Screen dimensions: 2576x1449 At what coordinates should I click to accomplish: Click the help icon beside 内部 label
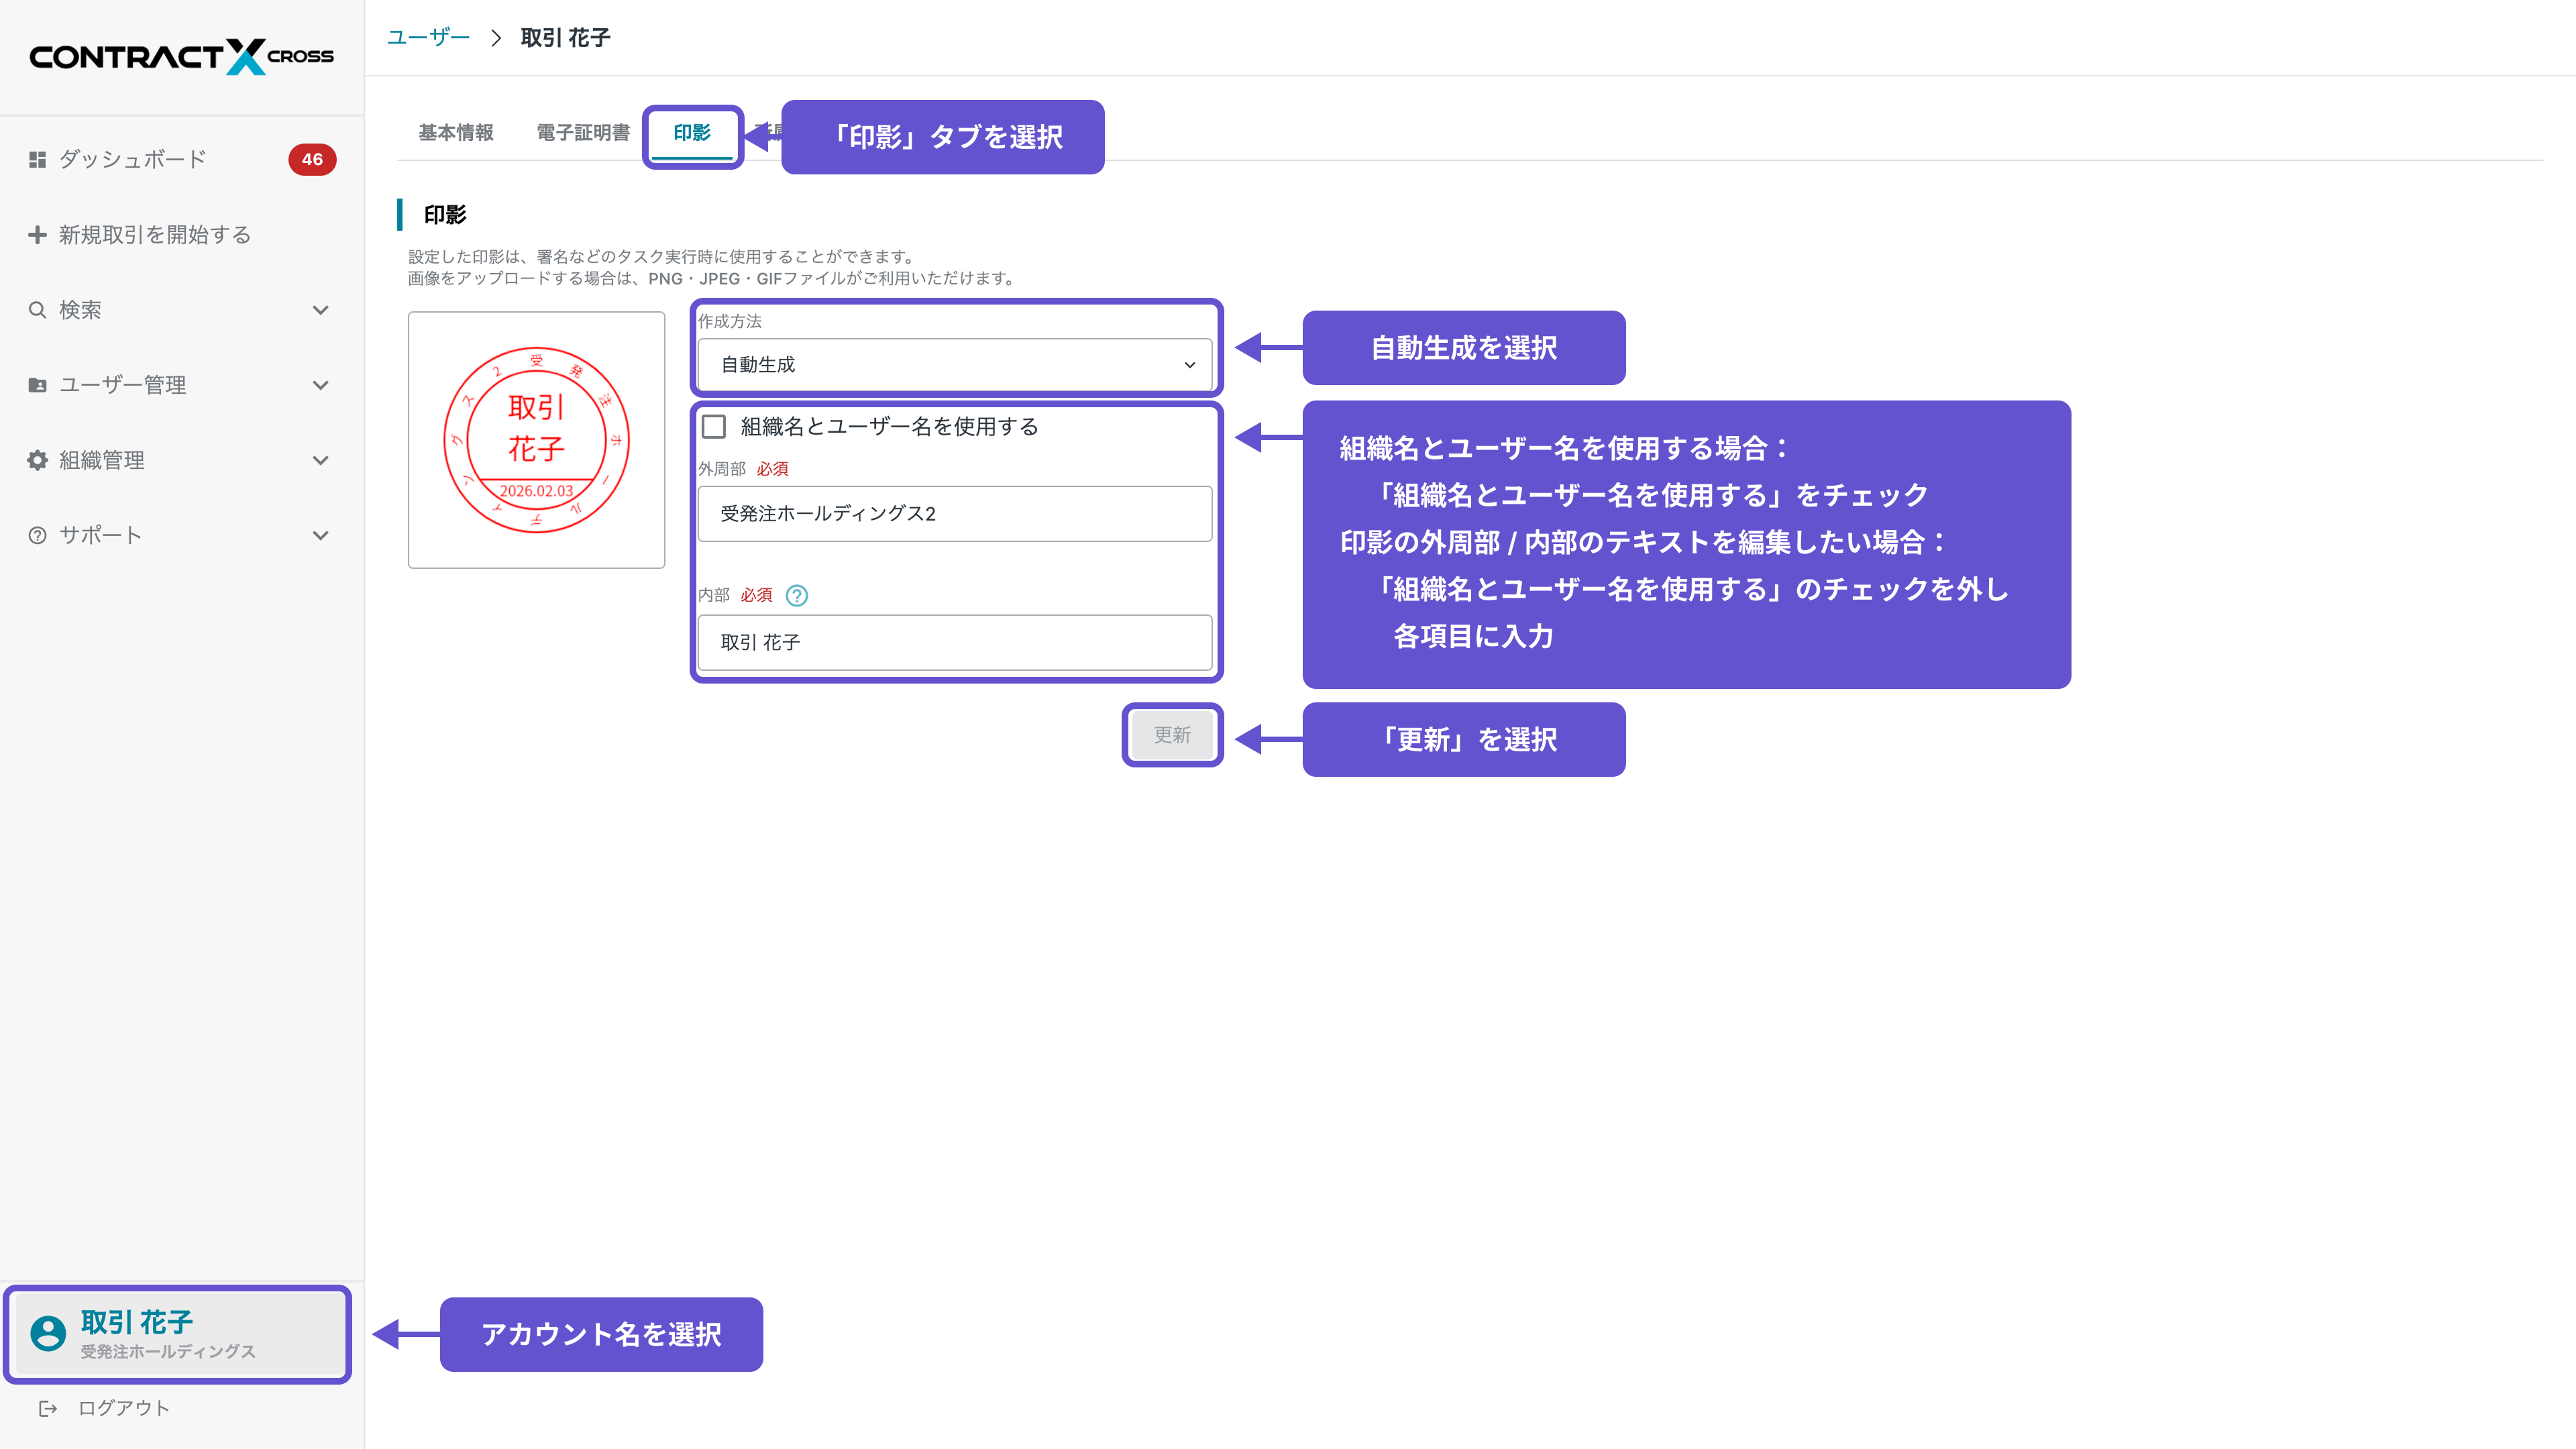click(796, 595)
